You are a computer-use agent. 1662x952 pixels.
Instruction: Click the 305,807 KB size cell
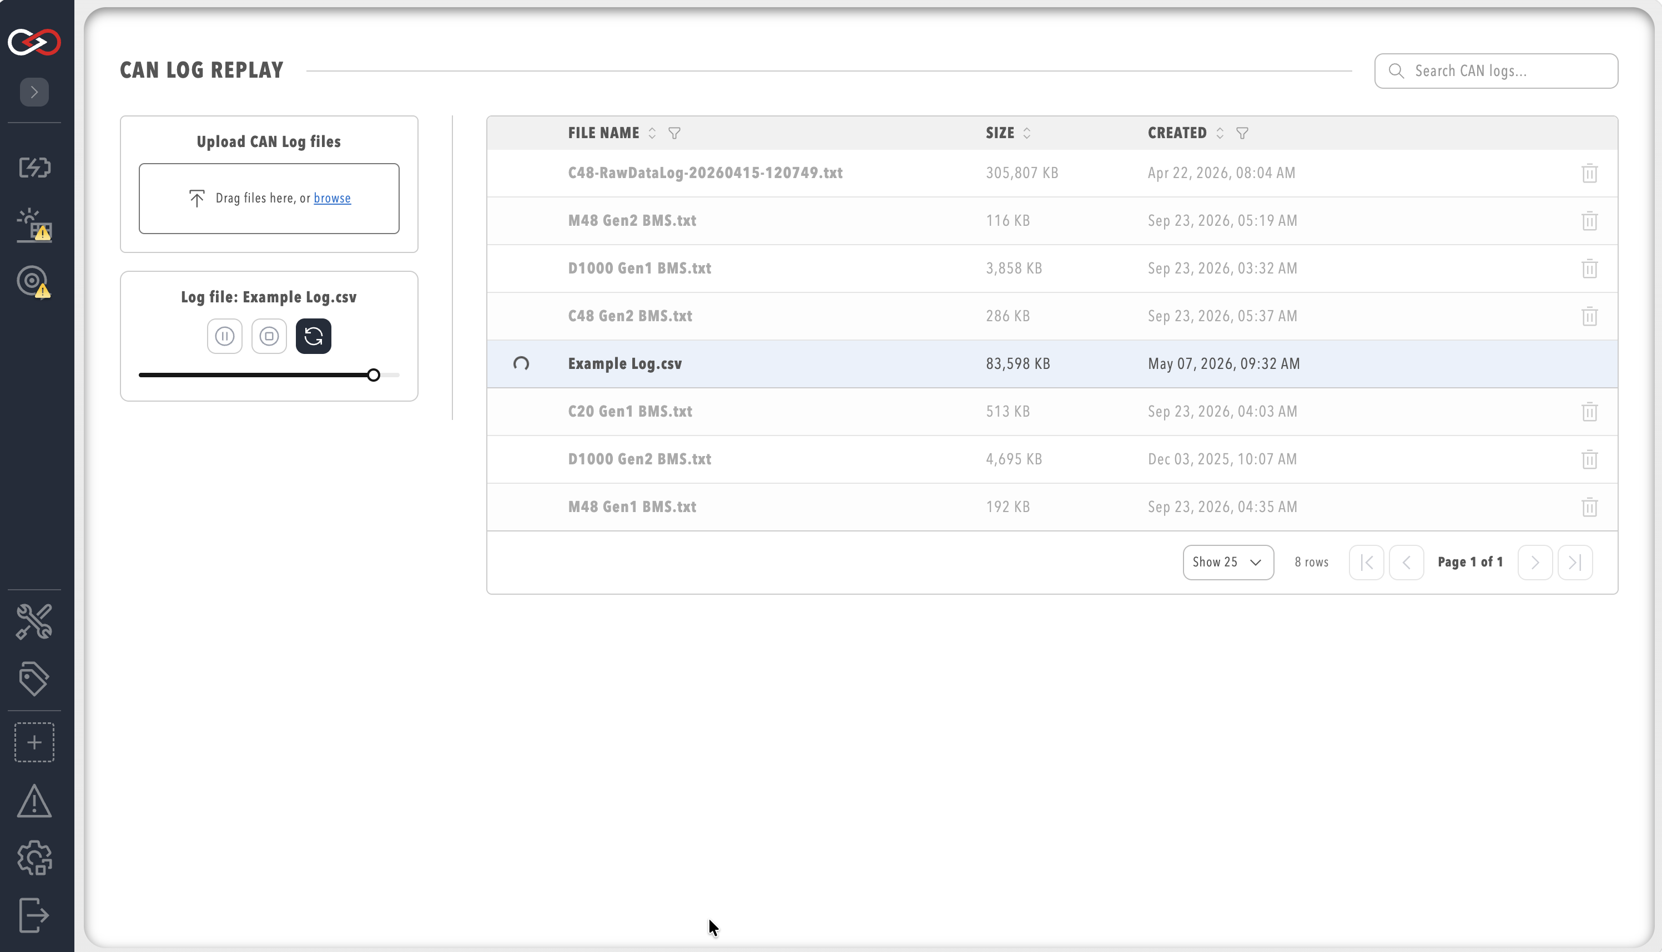pyautogui.click(x=1021, y=173)
